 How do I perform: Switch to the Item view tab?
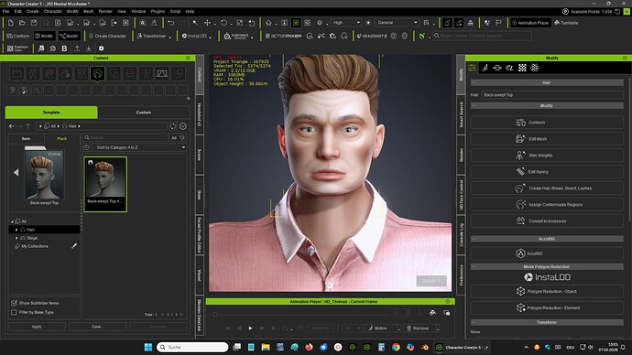tap(27, 138)
